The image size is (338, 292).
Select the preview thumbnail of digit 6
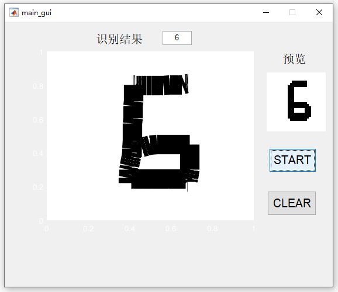[296, 102]
